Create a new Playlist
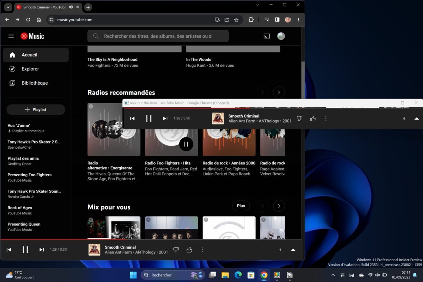 (36, 109)
